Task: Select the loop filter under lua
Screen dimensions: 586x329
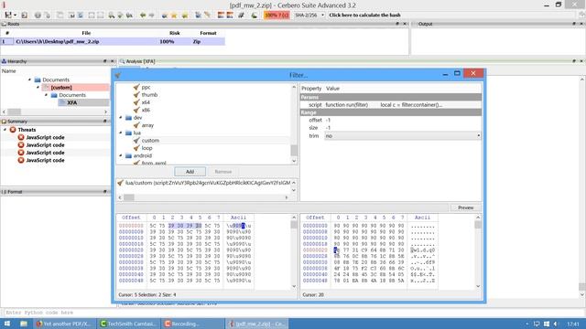Action: (146, 148)
